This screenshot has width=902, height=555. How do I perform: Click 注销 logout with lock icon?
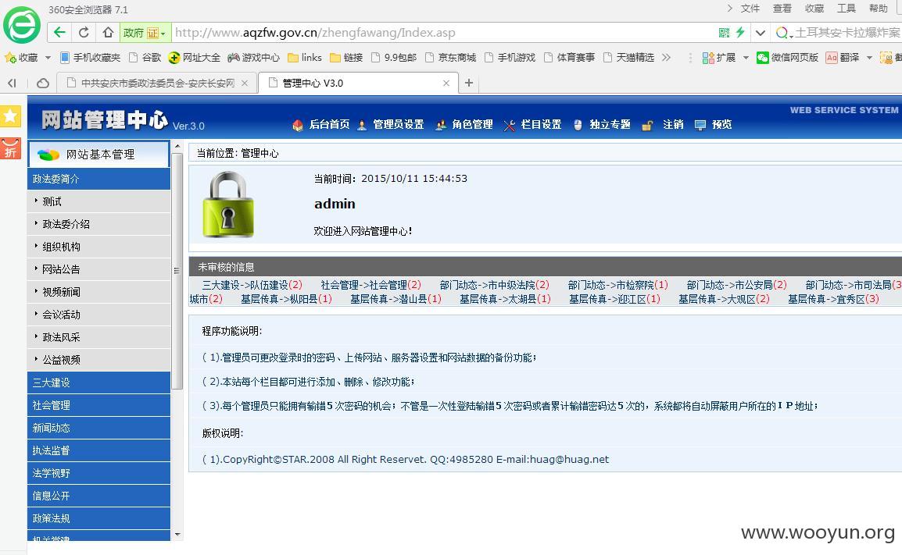pos(663,125)
